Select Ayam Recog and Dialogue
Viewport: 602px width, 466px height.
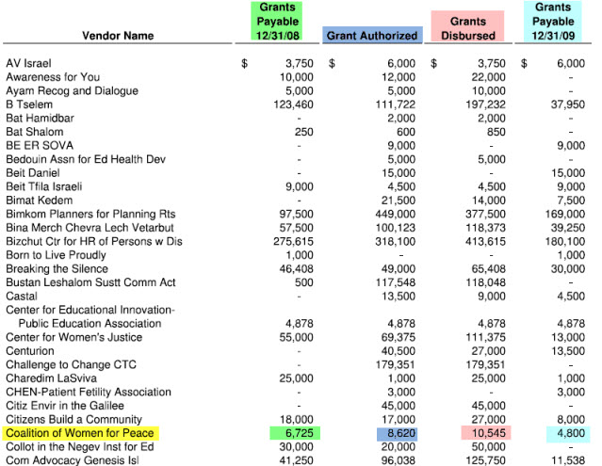tap(73, 91)
